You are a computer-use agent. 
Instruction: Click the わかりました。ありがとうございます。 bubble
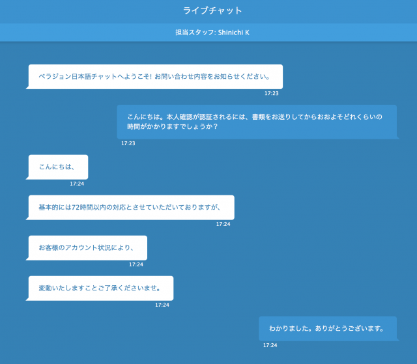tap(327, 328)
